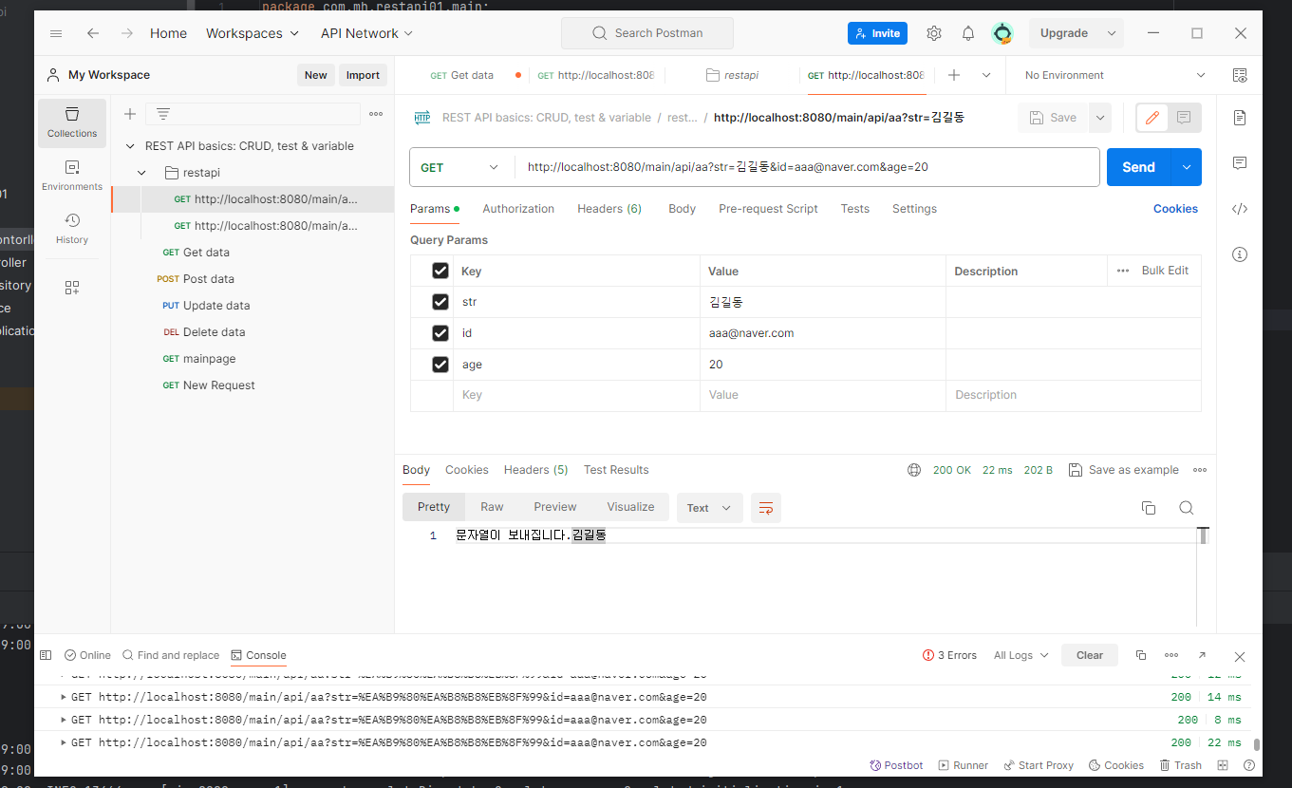
Task: Go back with the left arrow
Action: coord(93,33)
